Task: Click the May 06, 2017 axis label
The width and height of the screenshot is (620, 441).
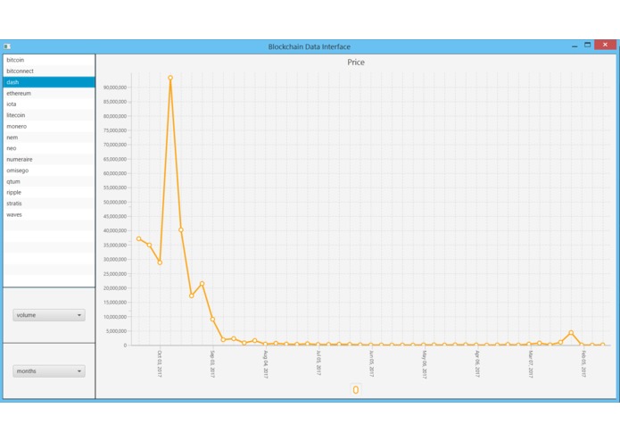Action: 425,364
